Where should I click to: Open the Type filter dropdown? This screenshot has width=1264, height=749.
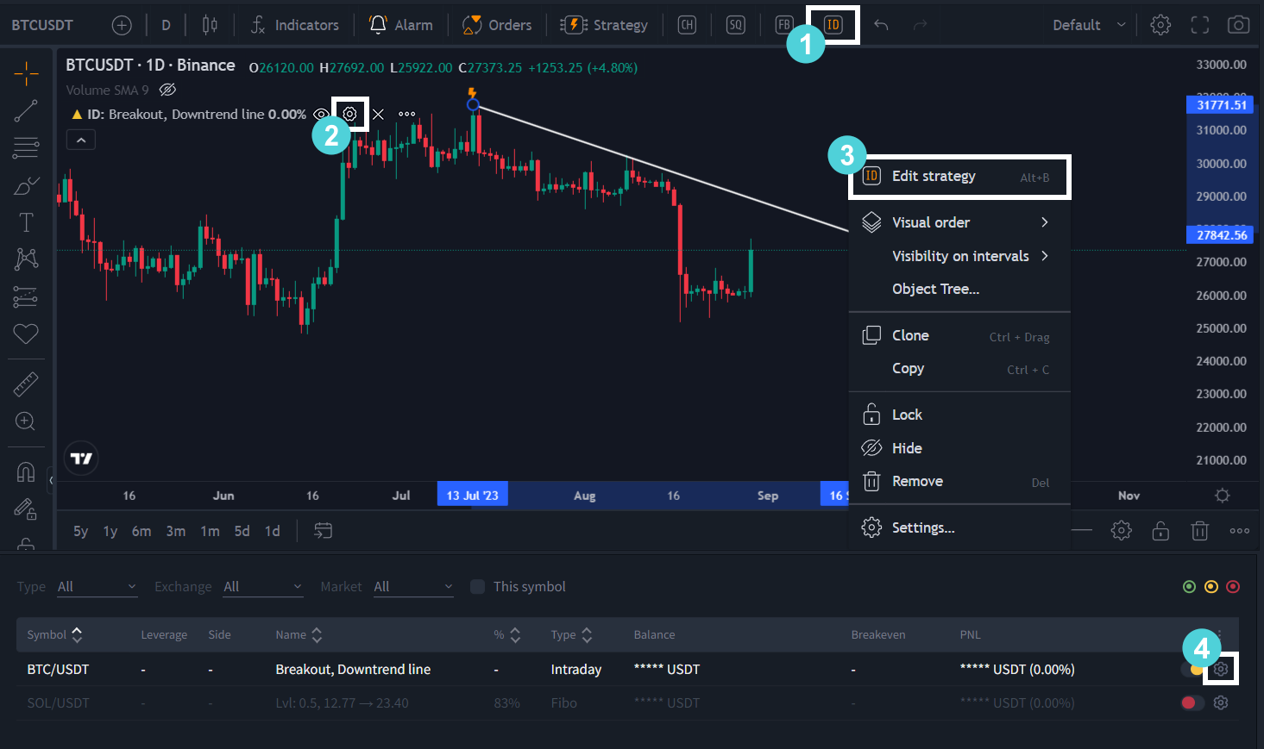97,587
